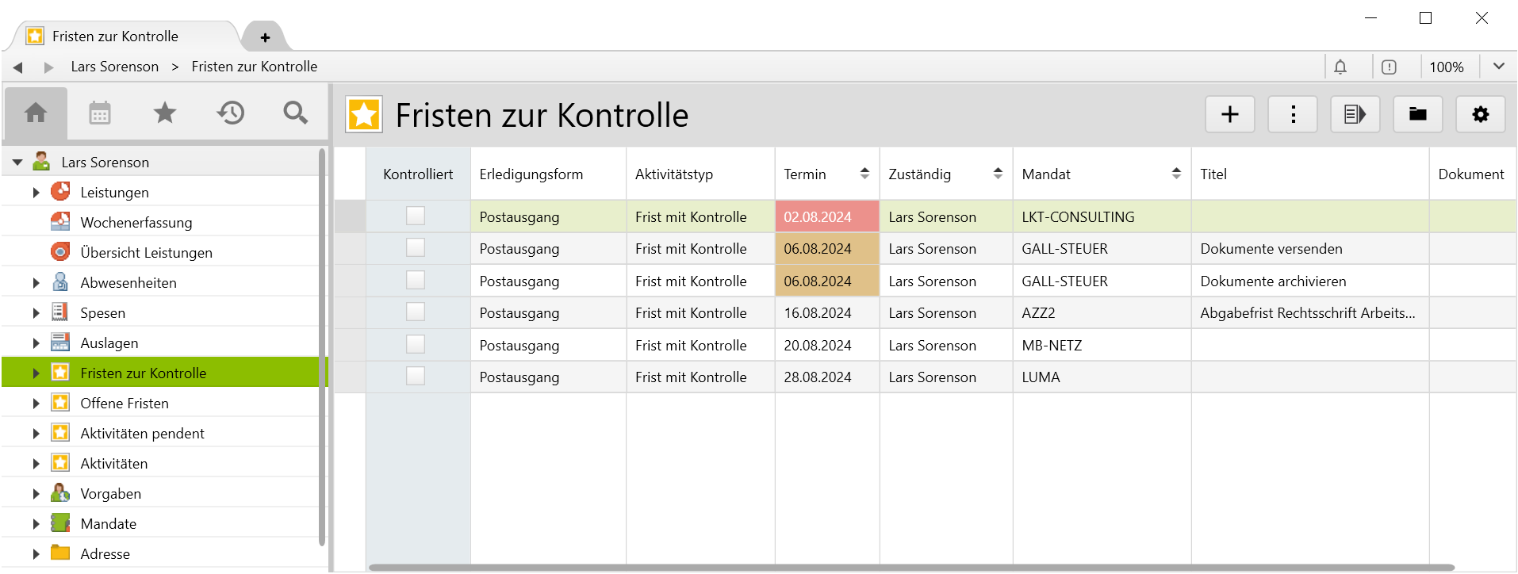The height and width of the screenshot is (574, 1518).
Task: Open a new tab with plus
Action: (x=265, y=37)
